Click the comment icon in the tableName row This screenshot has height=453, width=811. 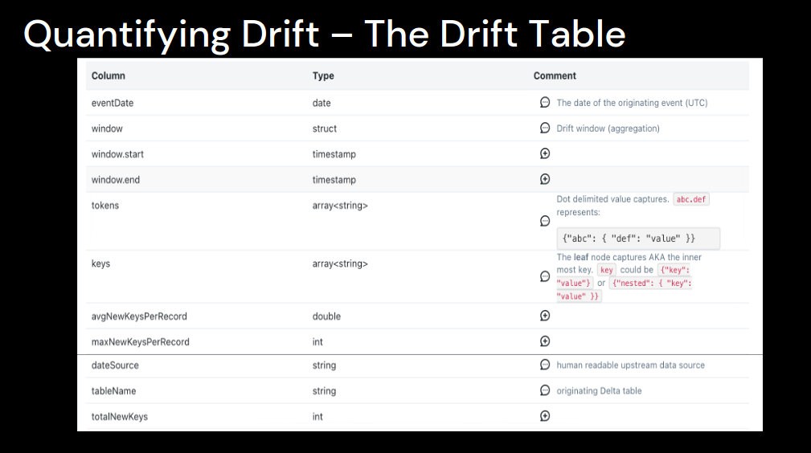[x=545, y=390]
